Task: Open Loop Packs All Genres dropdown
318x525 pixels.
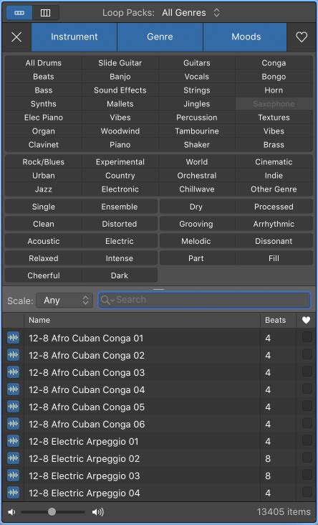Action: click(x=191, y=13)
